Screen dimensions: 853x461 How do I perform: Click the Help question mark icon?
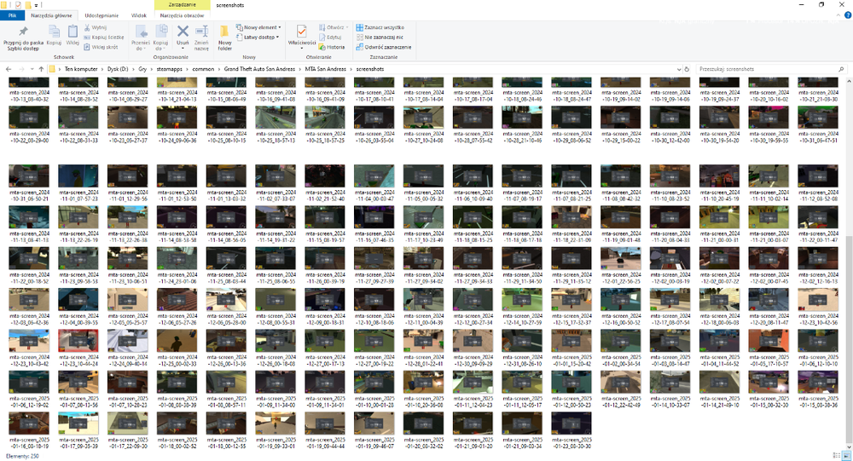(x=847, y=15)
